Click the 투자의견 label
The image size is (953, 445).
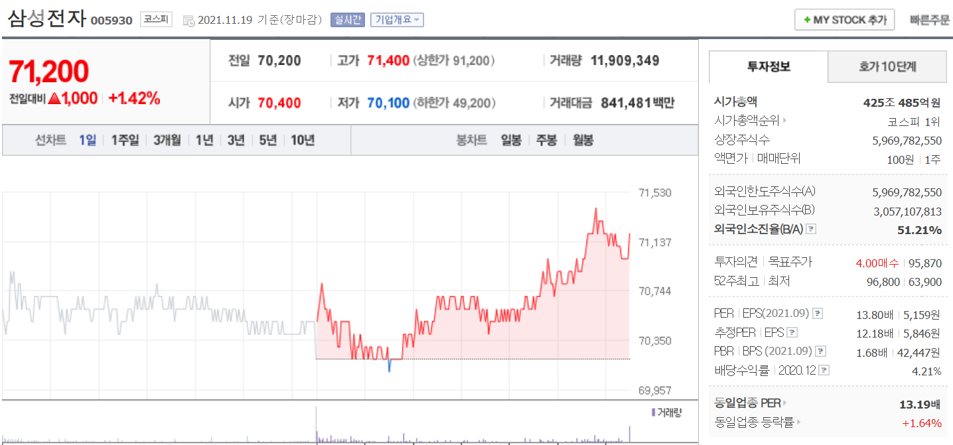tap(735, 262)
